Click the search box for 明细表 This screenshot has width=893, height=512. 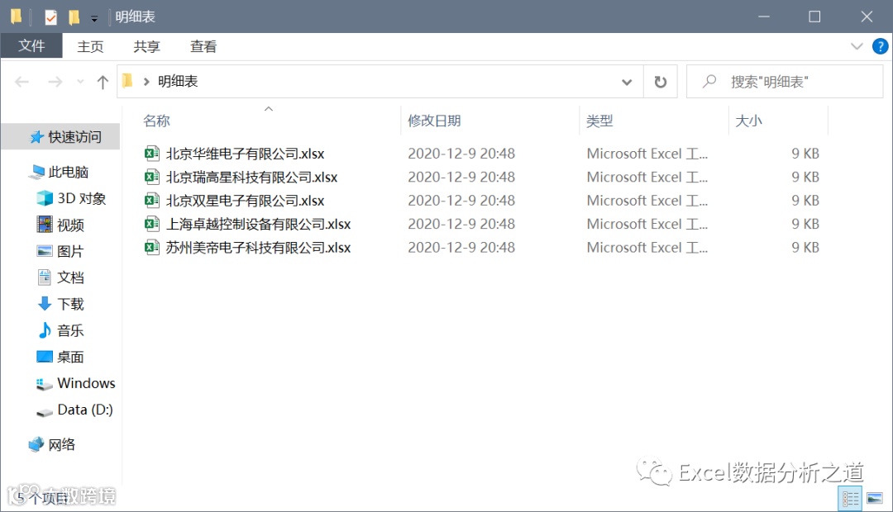click(785, 82)
